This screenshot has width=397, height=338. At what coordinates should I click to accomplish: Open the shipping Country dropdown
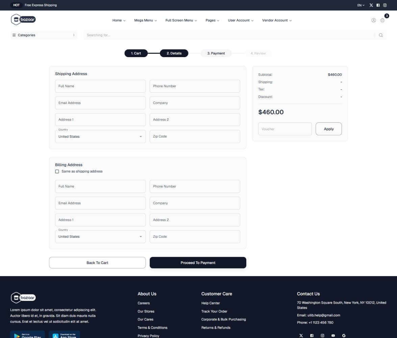(141, 136)
